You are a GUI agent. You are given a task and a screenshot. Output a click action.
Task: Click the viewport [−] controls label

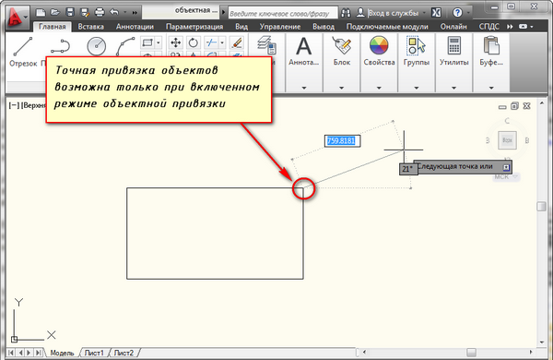click(x=14, y=105)
